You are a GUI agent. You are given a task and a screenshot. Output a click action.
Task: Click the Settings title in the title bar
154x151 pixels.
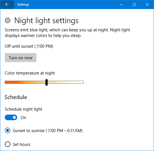coord(23,5)
